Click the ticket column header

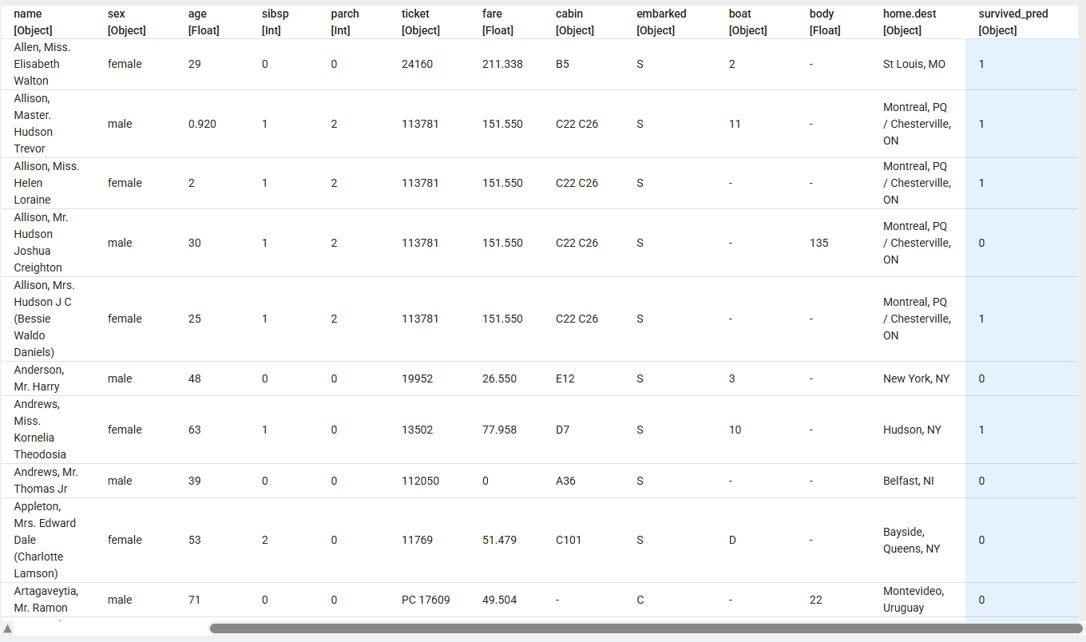click(420, 22)
